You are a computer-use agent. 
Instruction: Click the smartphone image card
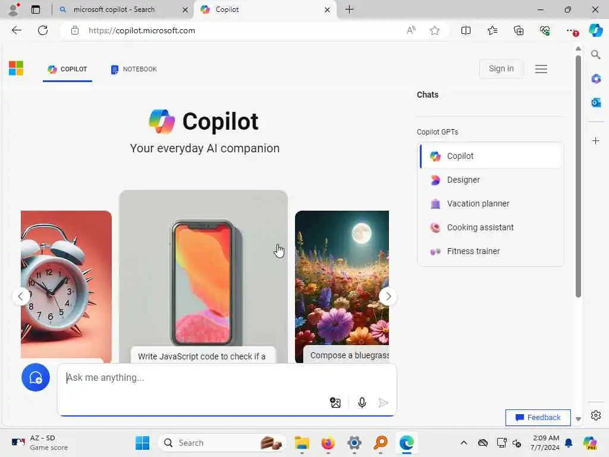203,276
